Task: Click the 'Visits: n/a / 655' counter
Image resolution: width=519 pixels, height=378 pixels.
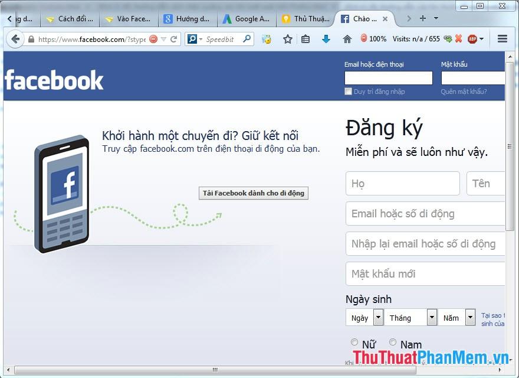Action: [416, 39]
